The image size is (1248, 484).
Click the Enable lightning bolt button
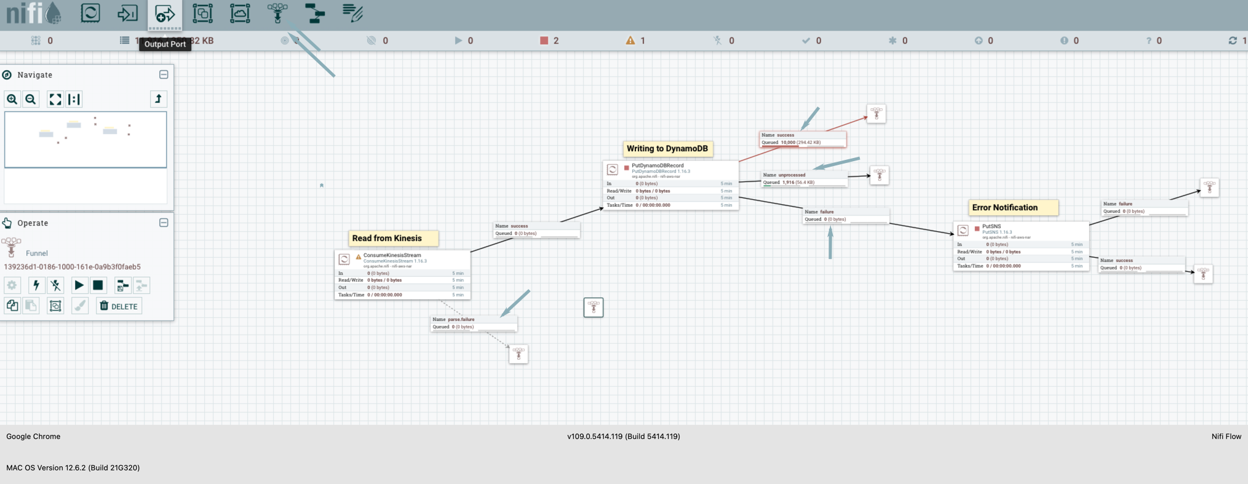coord(36,285)
